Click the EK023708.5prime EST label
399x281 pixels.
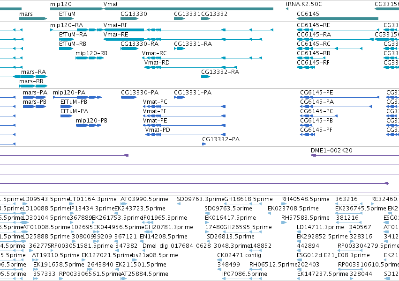click(x=293, y=209)
